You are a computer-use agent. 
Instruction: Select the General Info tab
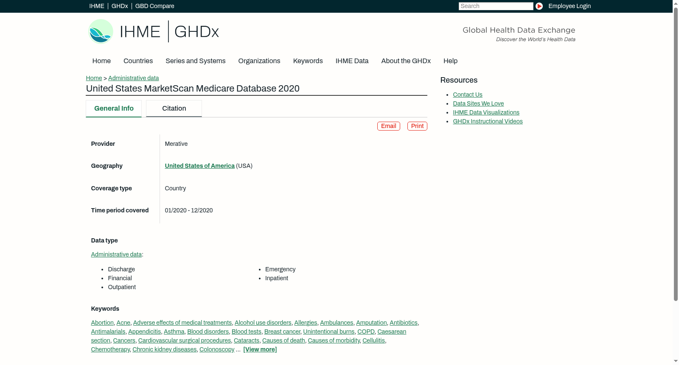pyautogui.click(x=114, y=109)
